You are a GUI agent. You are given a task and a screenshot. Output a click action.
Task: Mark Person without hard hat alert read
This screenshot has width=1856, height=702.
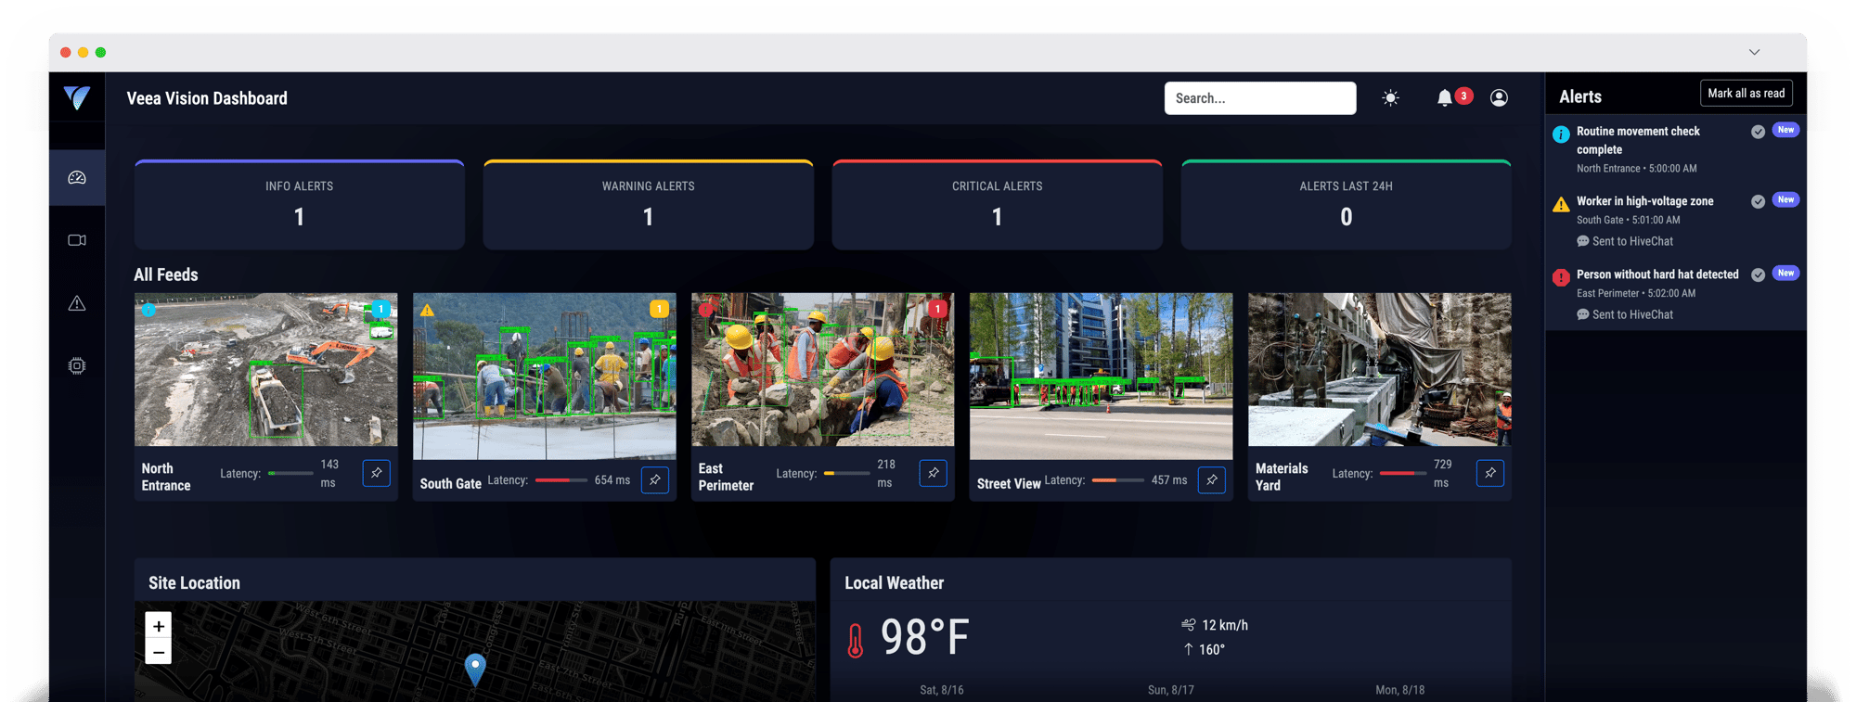[1758, 274]
